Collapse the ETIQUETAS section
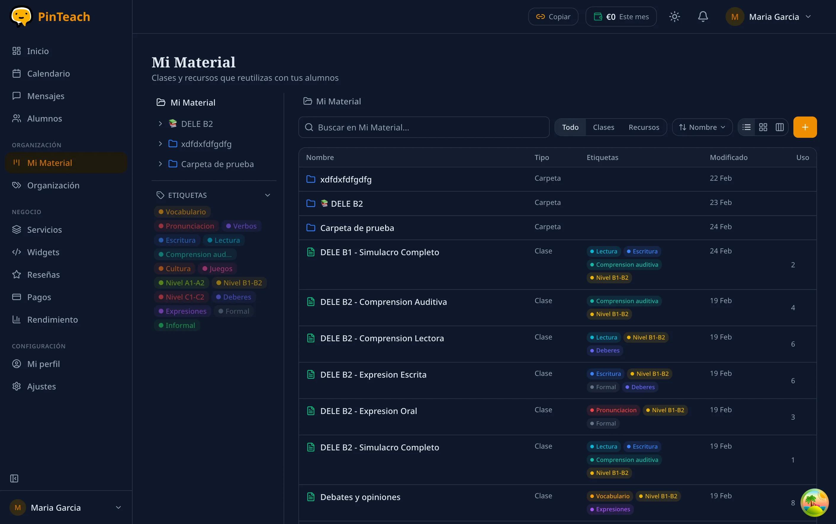This screenshot has height=524, width=836. pos(267,195)
